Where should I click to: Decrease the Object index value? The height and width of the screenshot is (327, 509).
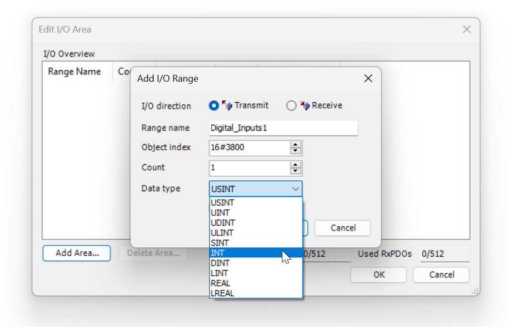pyautogui.click(x=295, y=151)
